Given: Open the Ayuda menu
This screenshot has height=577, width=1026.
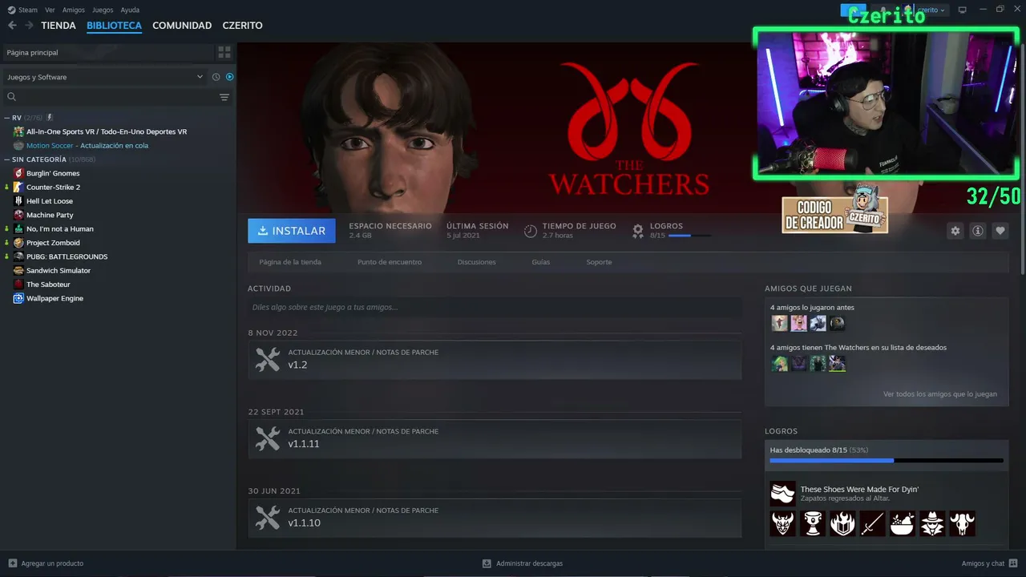Looking at the screenshot, I should (x=130, y=10).
